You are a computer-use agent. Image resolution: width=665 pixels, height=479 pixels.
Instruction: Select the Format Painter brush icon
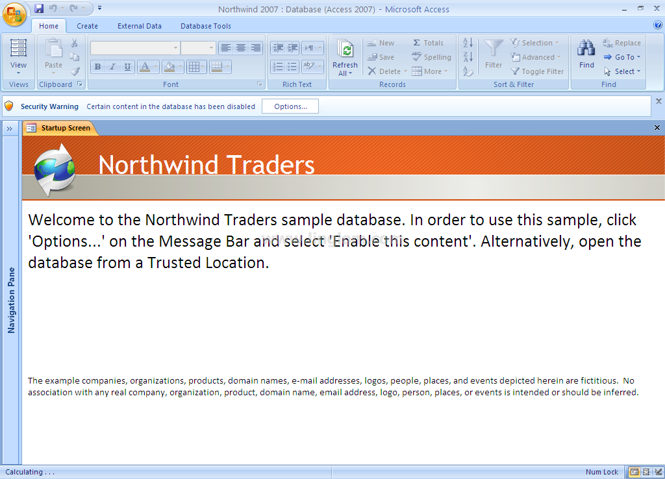[x=75, y=71]
